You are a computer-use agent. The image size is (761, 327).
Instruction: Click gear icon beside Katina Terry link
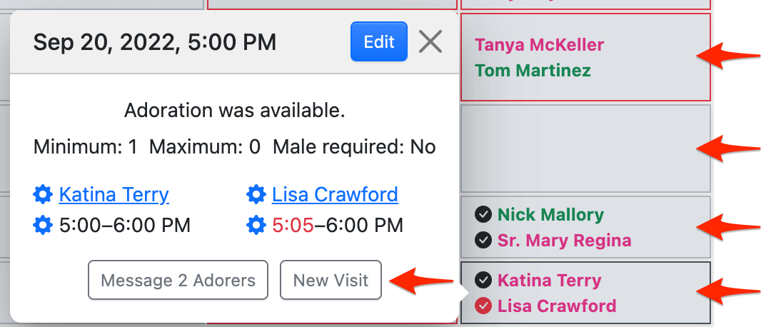[x=43, y=194]
